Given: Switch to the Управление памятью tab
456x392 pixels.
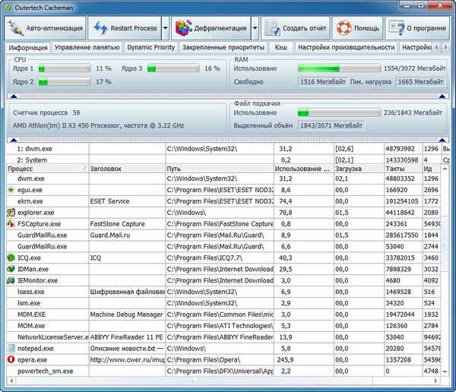Looking at the screenshot, I should coord(87,47).
